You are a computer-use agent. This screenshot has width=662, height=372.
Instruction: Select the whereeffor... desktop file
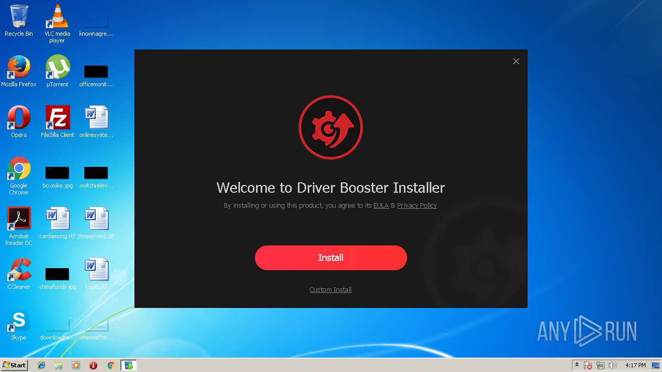coord(96,329)
